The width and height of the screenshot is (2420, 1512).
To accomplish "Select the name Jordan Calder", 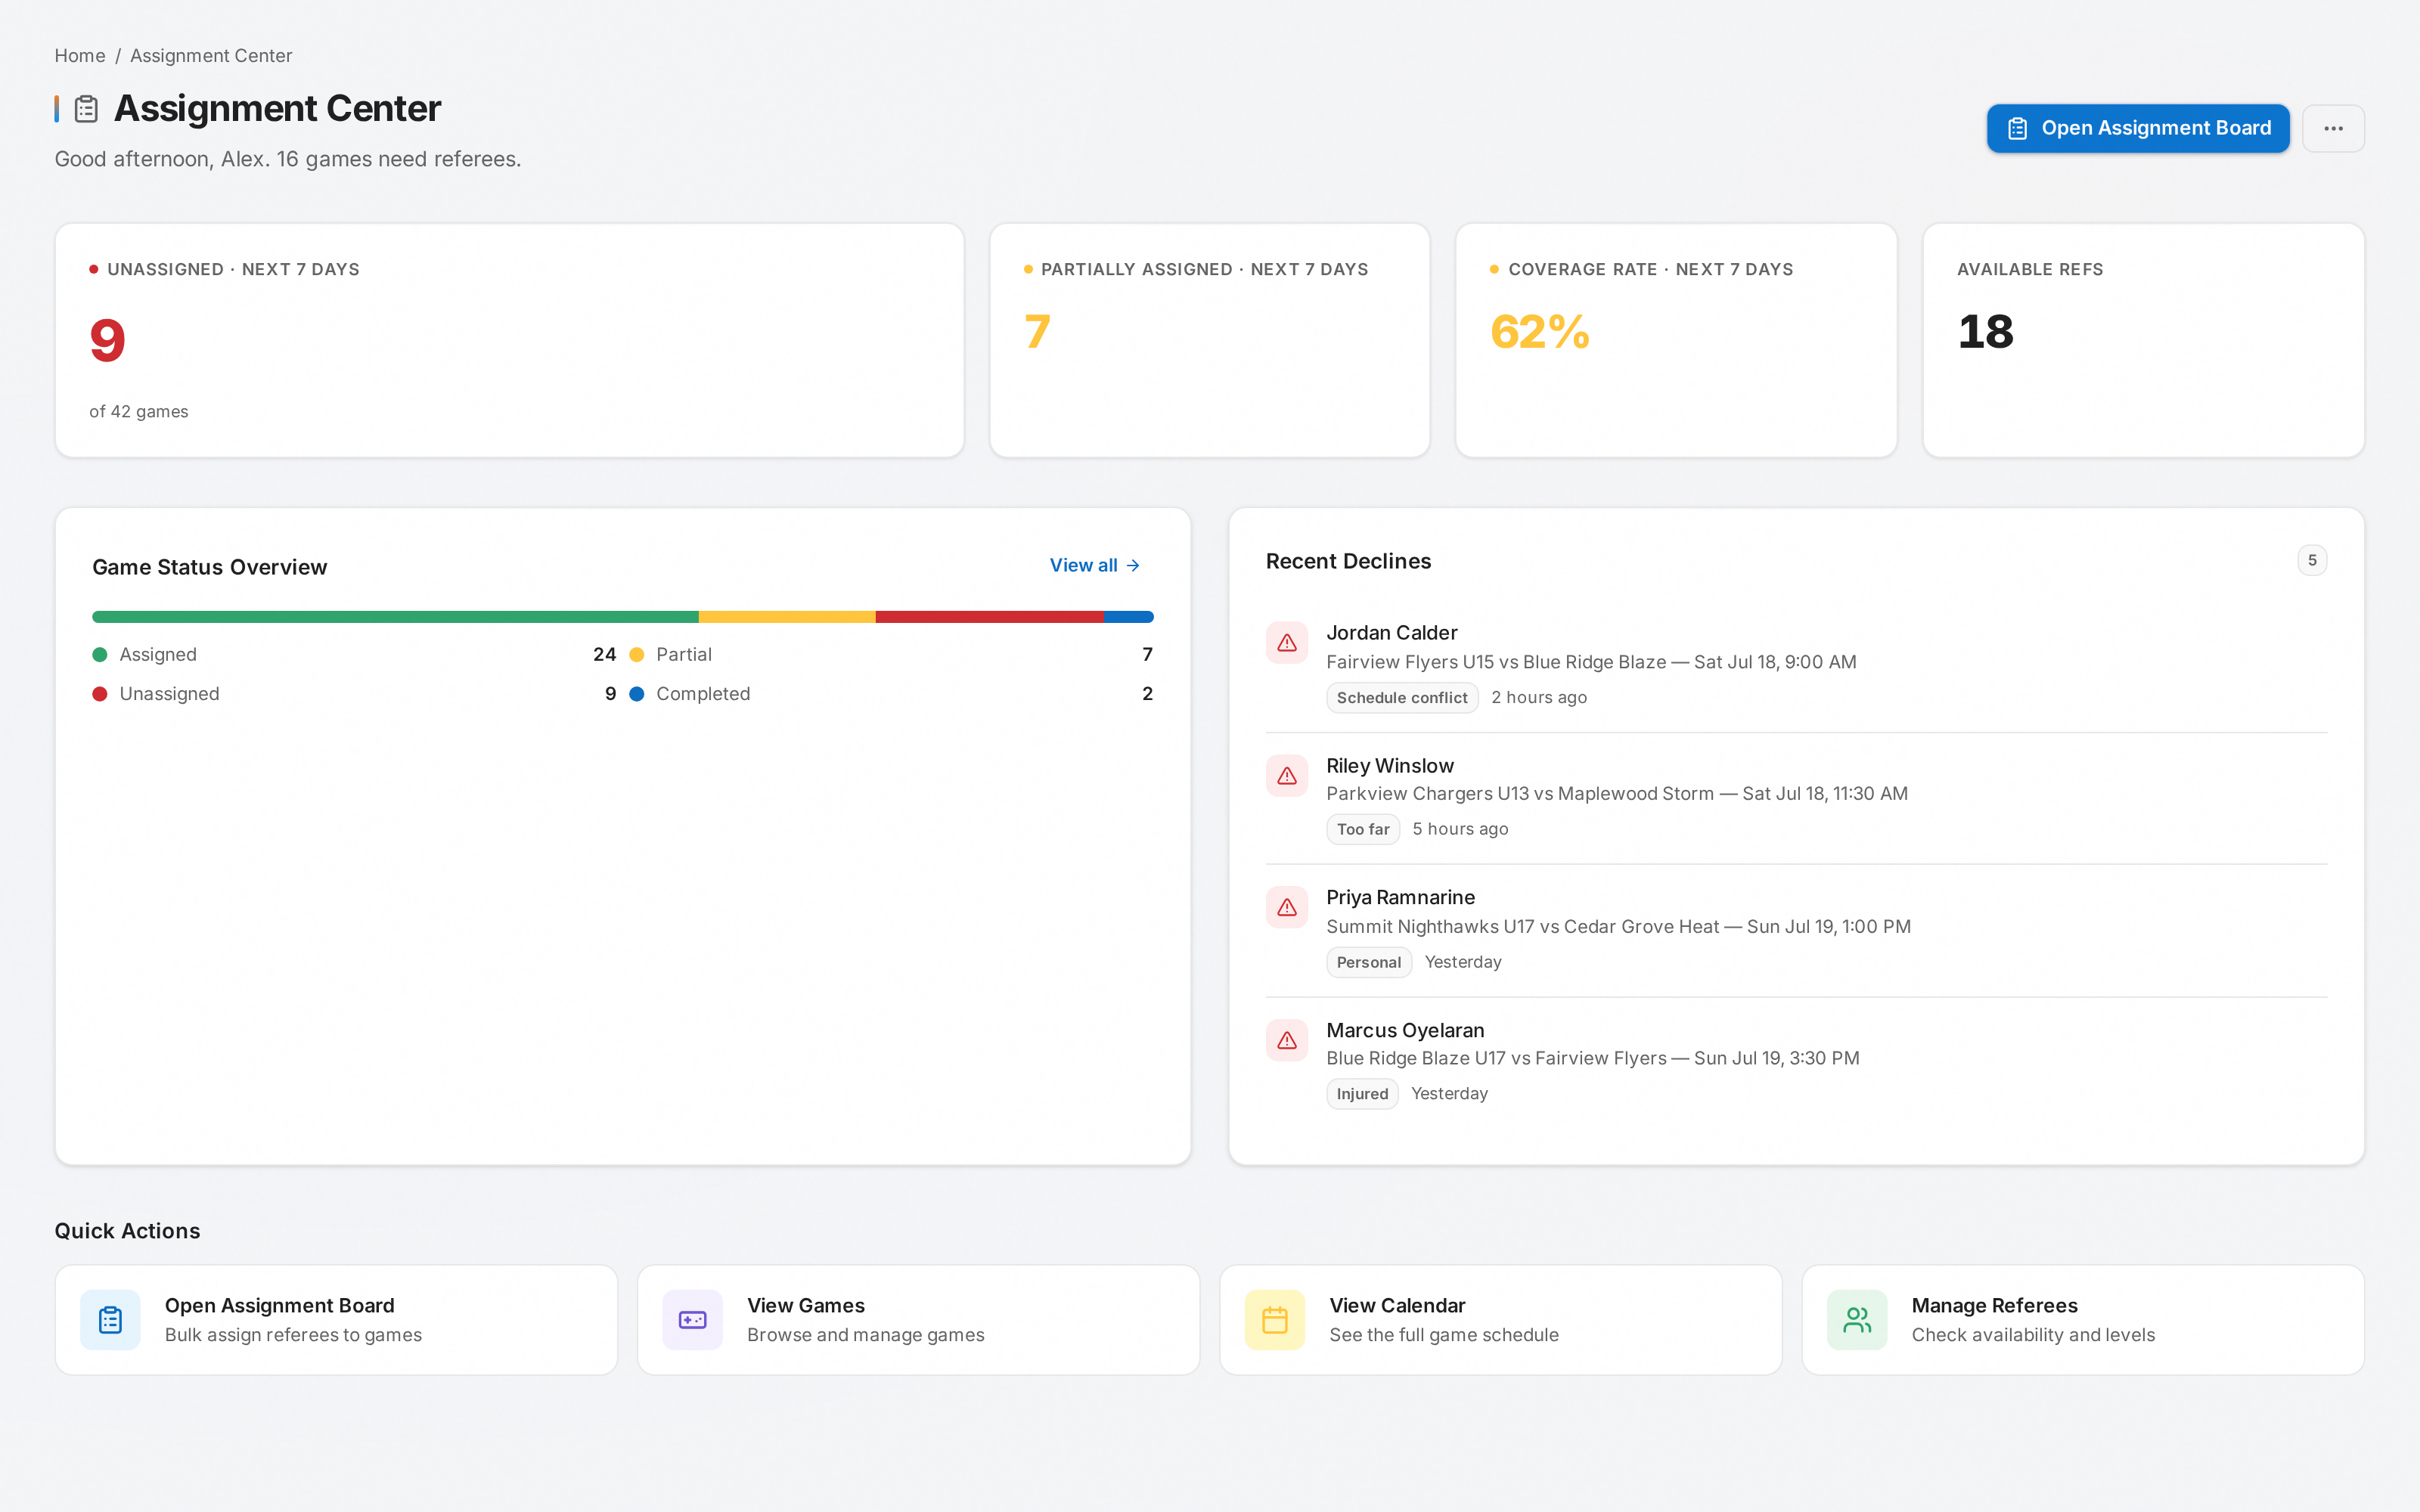I will click(x=1391, y=633).
